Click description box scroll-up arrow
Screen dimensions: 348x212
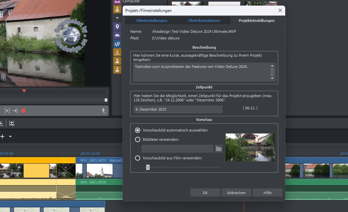(272, 66)
